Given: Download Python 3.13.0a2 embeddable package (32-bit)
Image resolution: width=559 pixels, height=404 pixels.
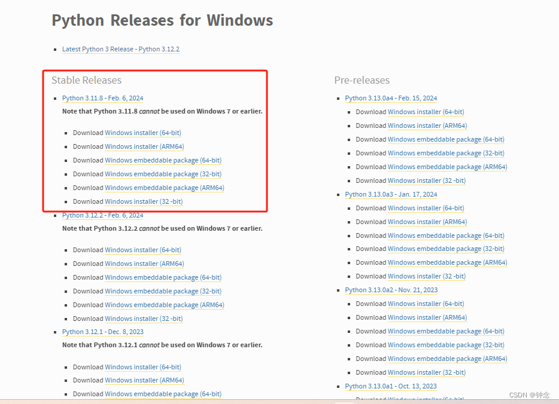Looking at the screenshot, I should [x=446, y=345].
